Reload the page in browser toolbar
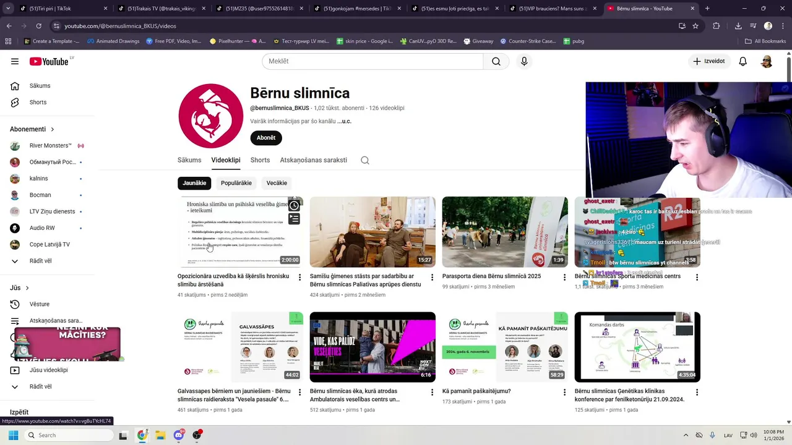This screenshot has height=445, width=792. pyautogui.click(x=38, y=26)
